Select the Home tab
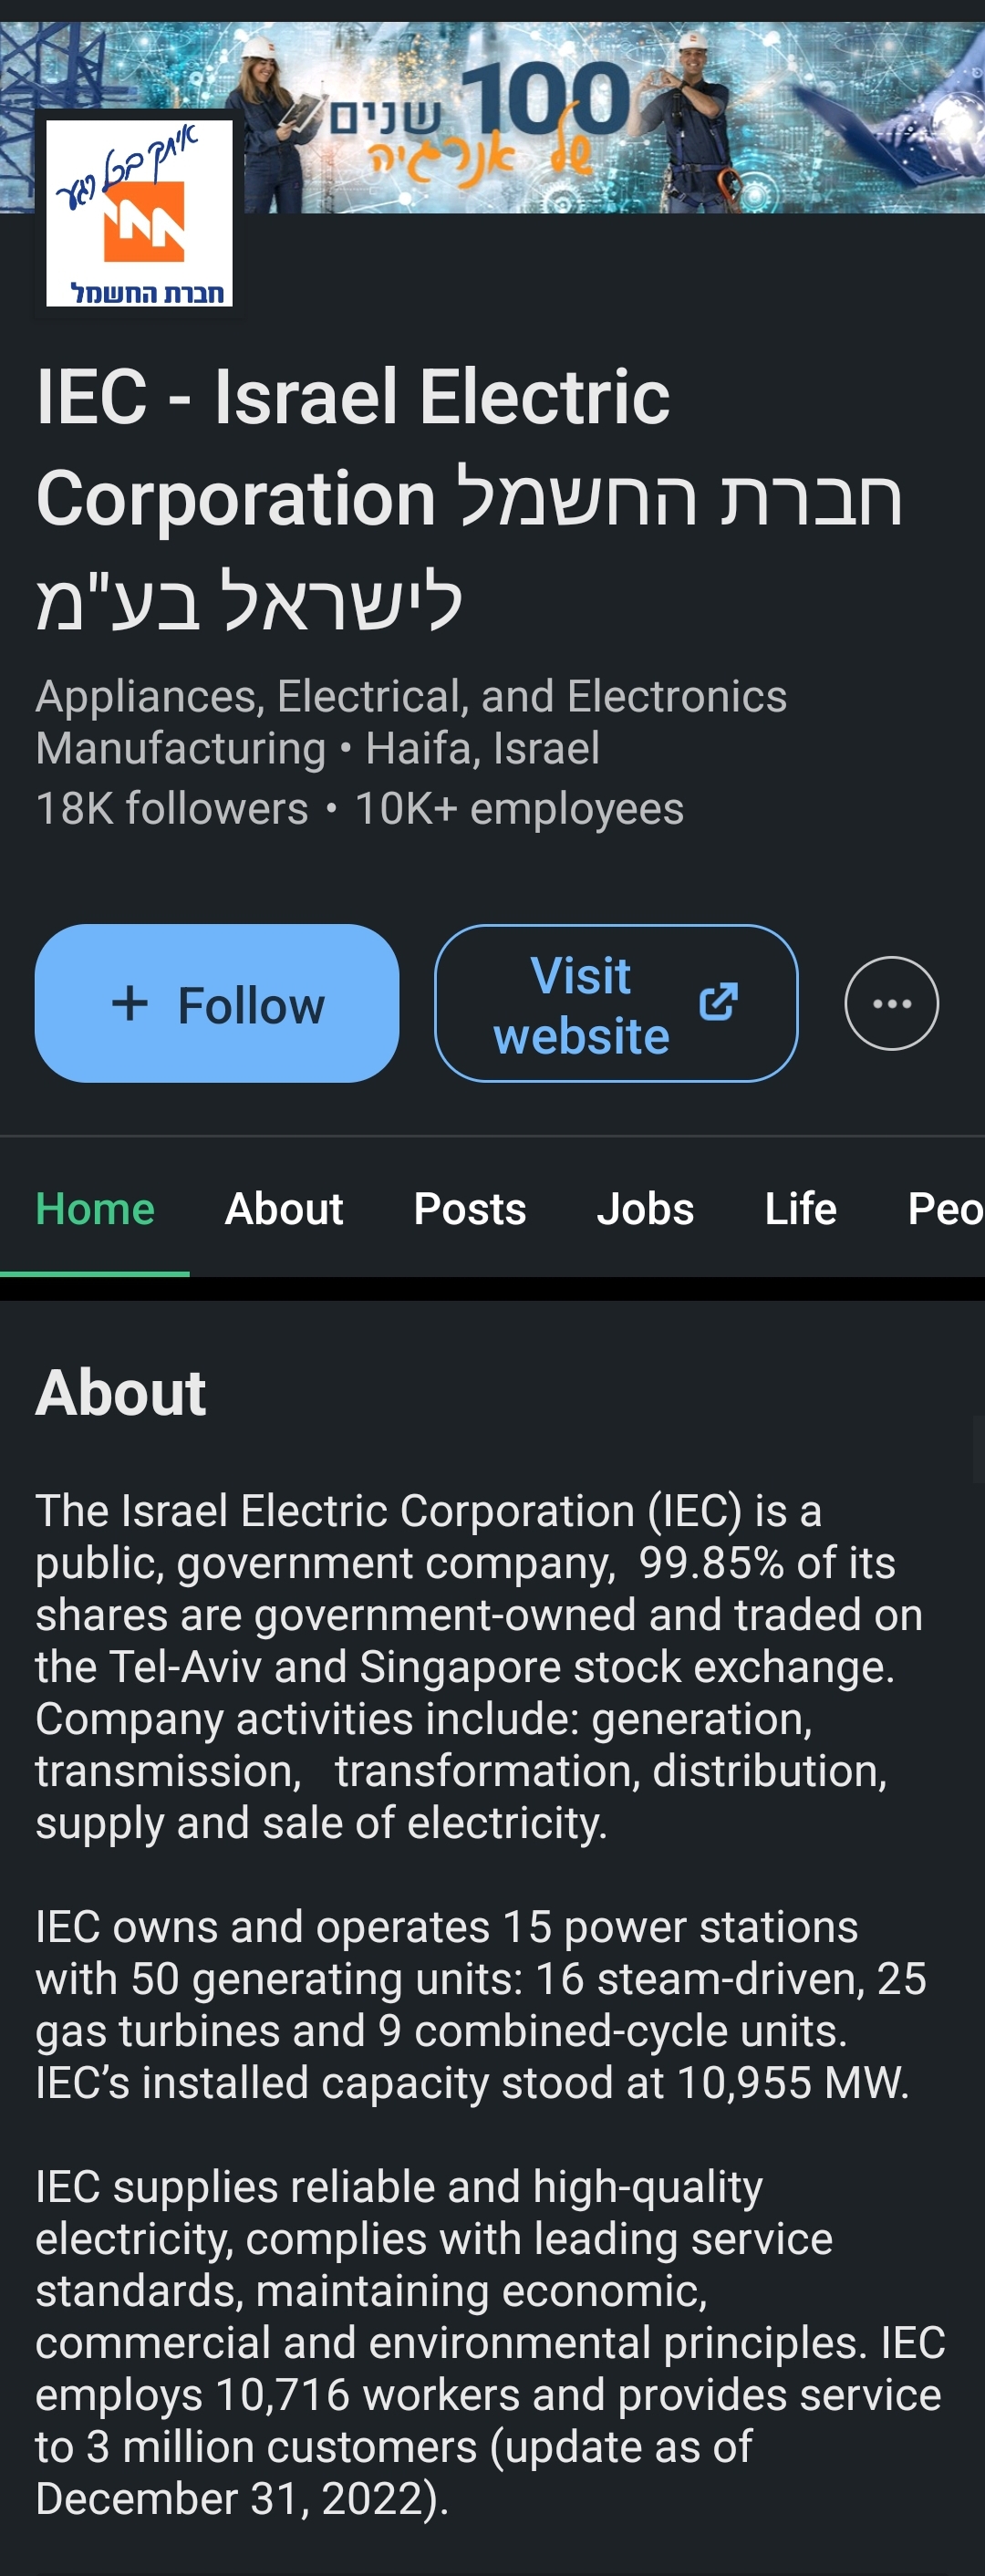 (95, 1209)
